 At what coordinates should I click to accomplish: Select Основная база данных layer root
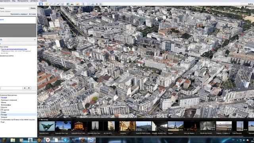(8, 95)
